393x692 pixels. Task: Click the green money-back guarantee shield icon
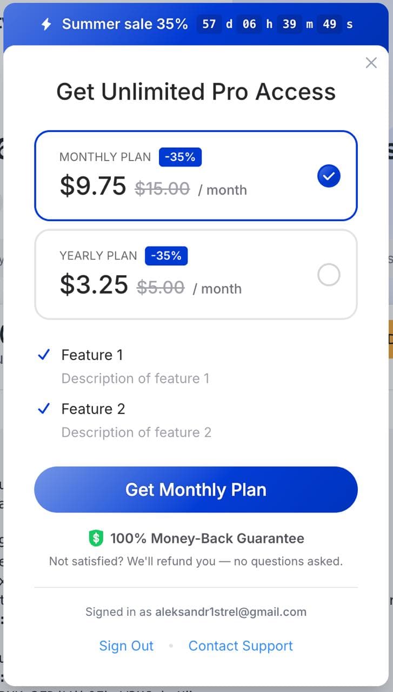[96, 538]
